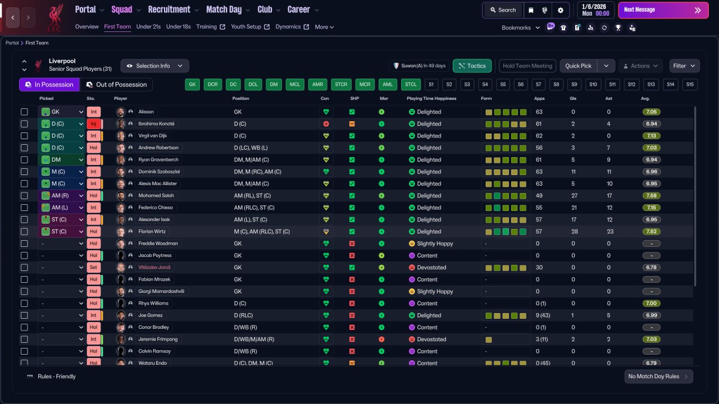This screenshot has width=719, height=404.
Task: Select the green STCR position slot
Action: [x=341, y=85]
